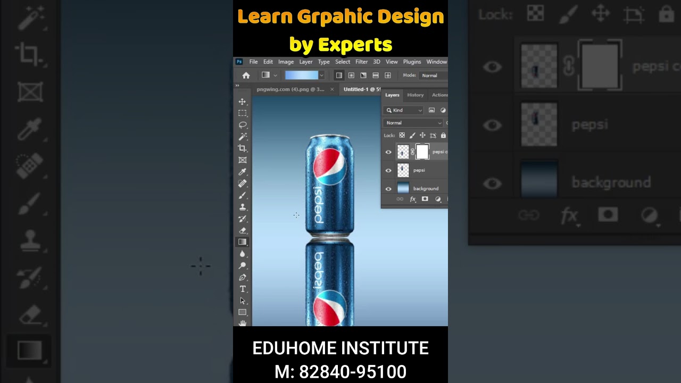
Task: Open the Normal blend mode dropdown in Layers
Action: pyautogui.click(x=413, y=123)
